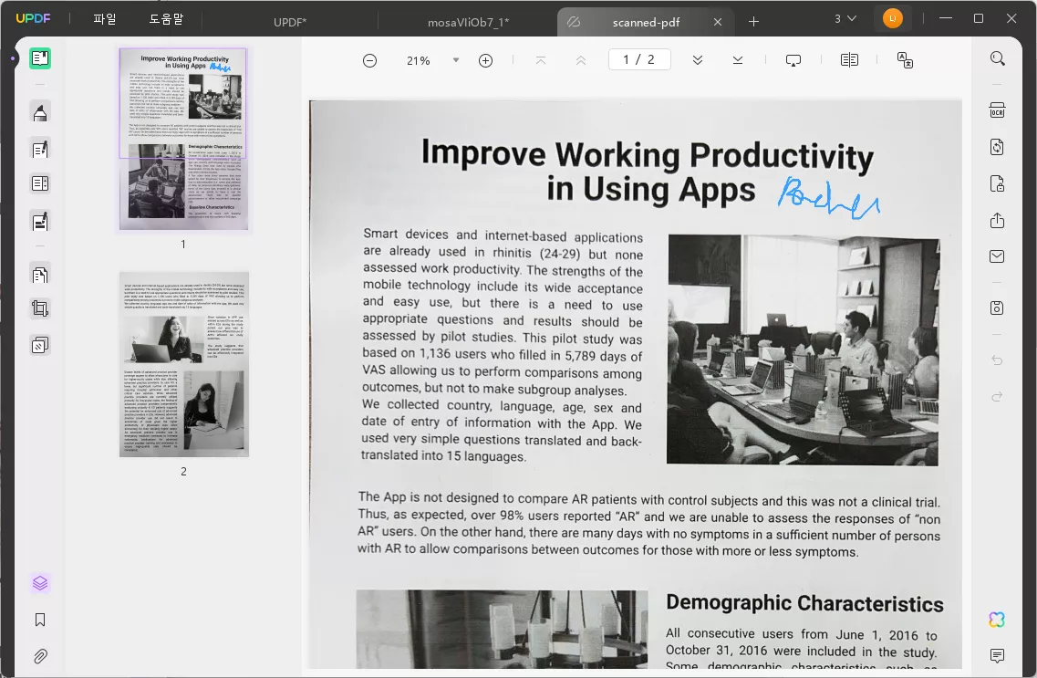Open the 도움말 menu
This screenshot has height=678, width=1037.
point(166,19)
